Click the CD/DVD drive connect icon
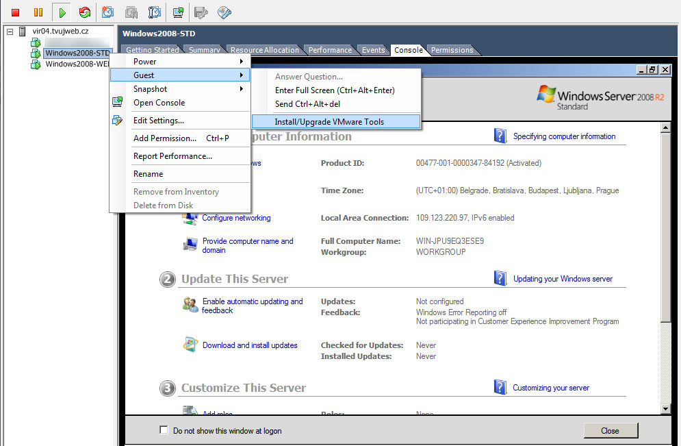The width and height of the screenshot is (681, 446). pos(224,12)
